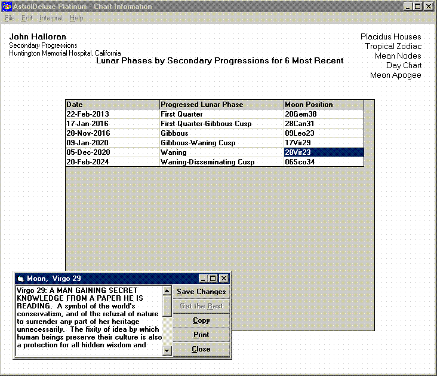This screenshot has width=437, height=376.
Task: Select moon position 06Sco34 cell
Action: [323, 162]
